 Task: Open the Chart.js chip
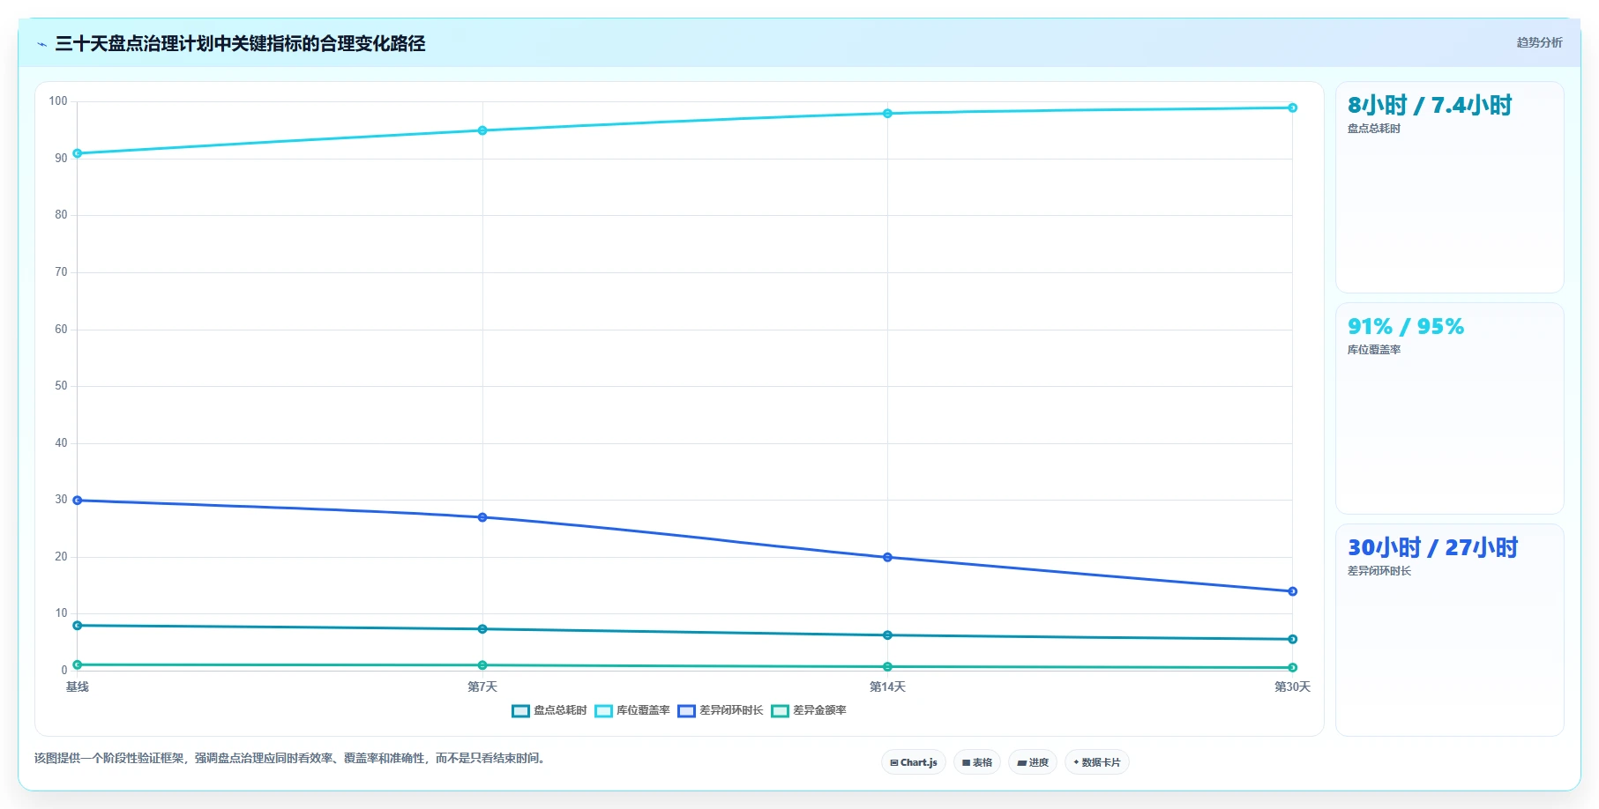914,762
